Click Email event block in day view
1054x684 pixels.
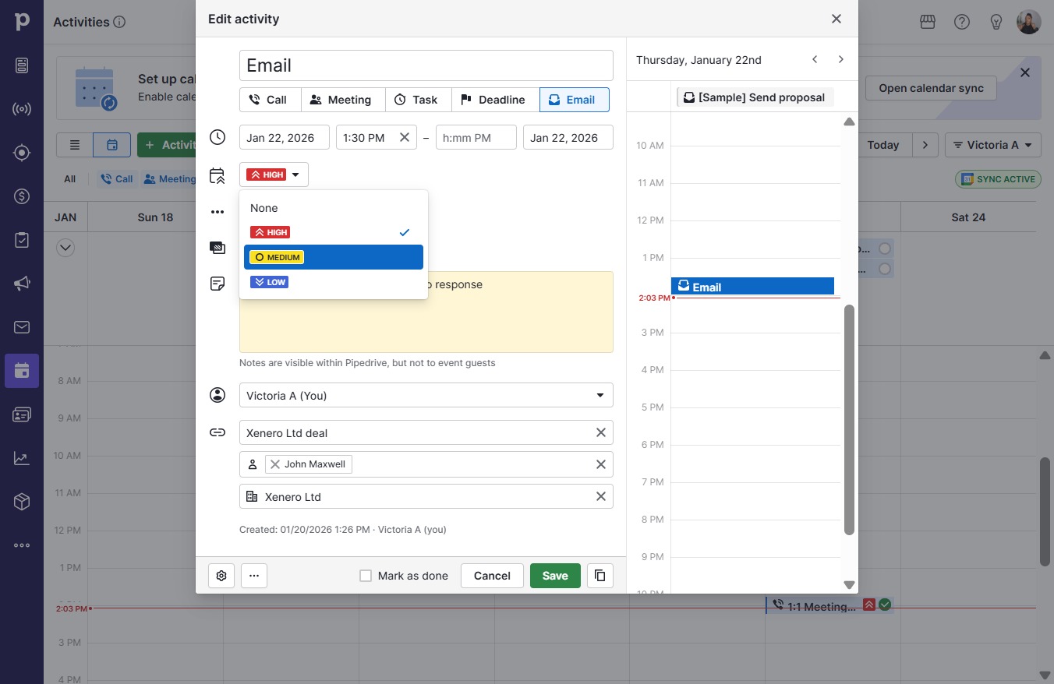[x=752, y=286]
